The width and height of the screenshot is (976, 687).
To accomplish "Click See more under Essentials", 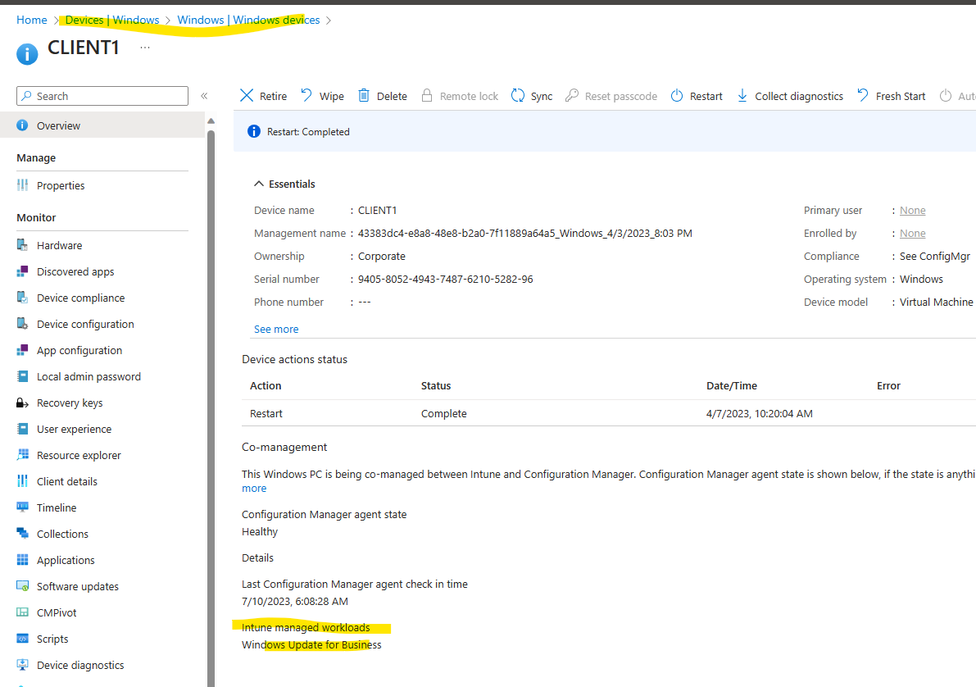I will click(275, 329).
